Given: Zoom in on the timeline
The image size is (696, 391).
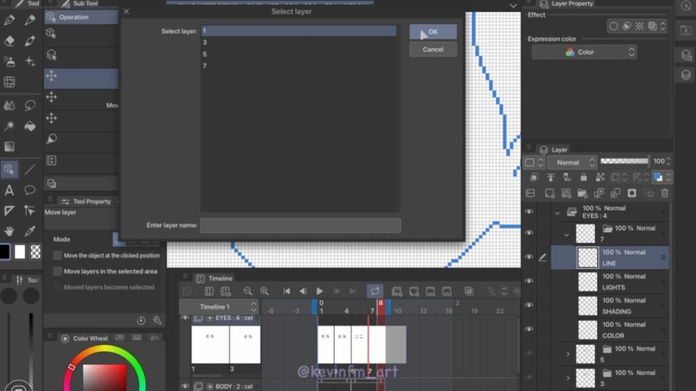Looking at the screenshot, I should [x=264, y=291].
